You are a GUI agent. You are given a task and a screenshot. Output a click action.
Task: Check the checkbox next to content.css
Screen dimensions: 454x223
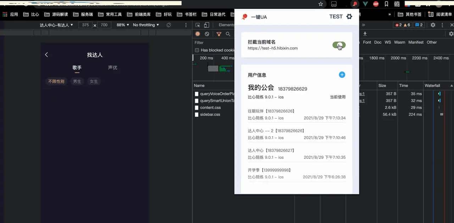[198, 107]
